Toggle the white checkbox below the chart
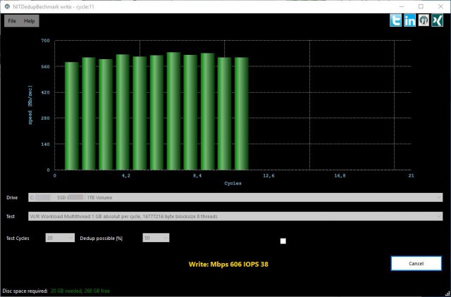Image resolution: width=451 pixels, height=297 pixels. point(283,241)
